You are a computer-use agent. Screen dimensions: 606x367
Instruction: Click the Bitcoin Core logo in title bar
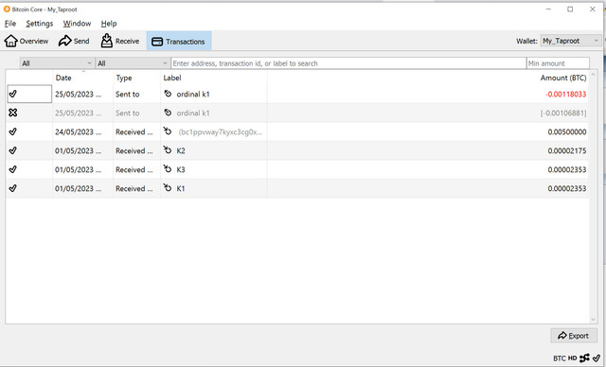click(x=7, y=9)
